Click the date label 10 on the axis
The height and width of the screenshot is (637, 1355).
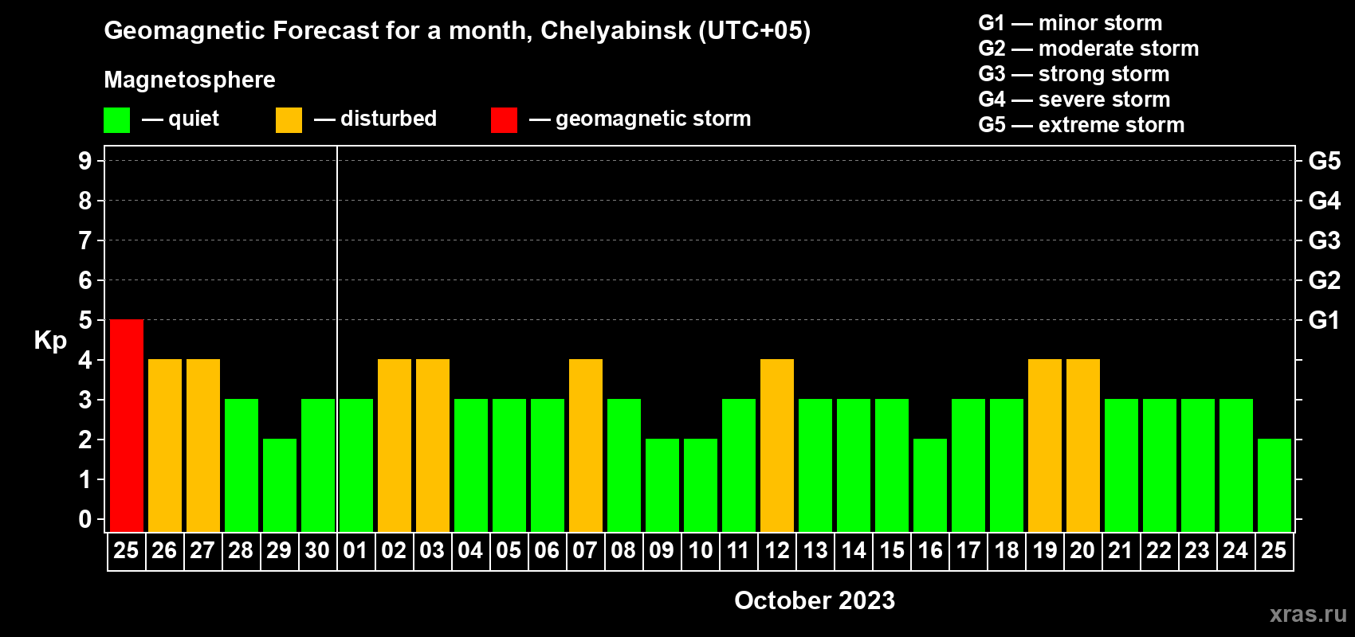(700, 551)
